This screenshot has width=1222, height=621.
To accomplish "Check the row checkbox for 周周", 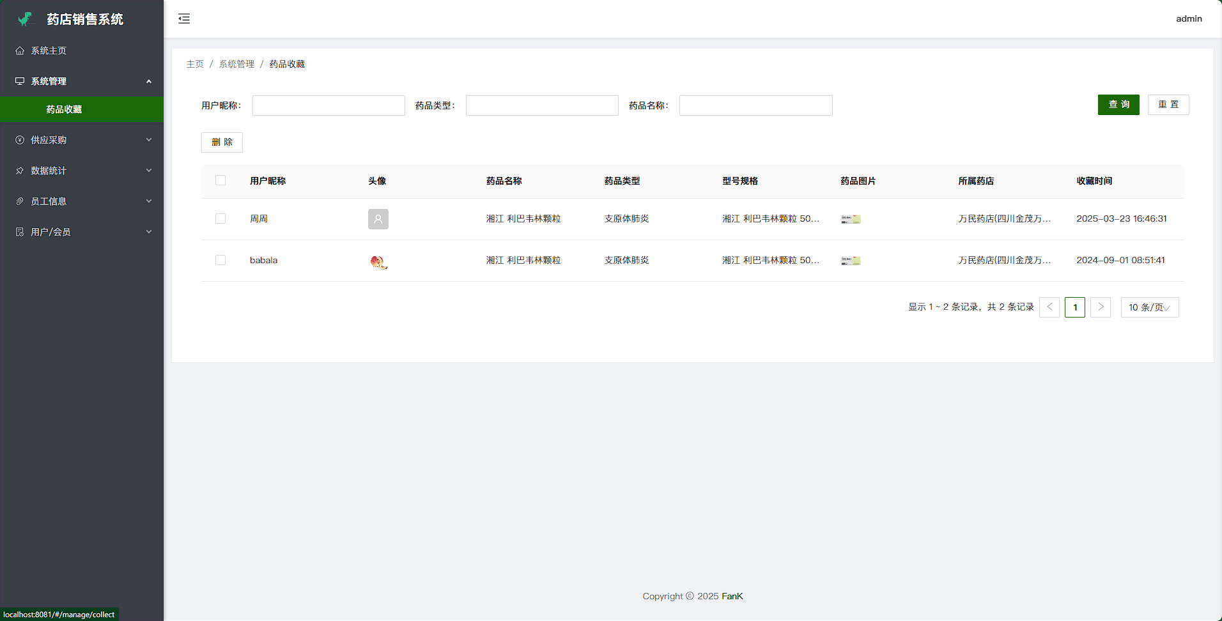I will point(220,218).
